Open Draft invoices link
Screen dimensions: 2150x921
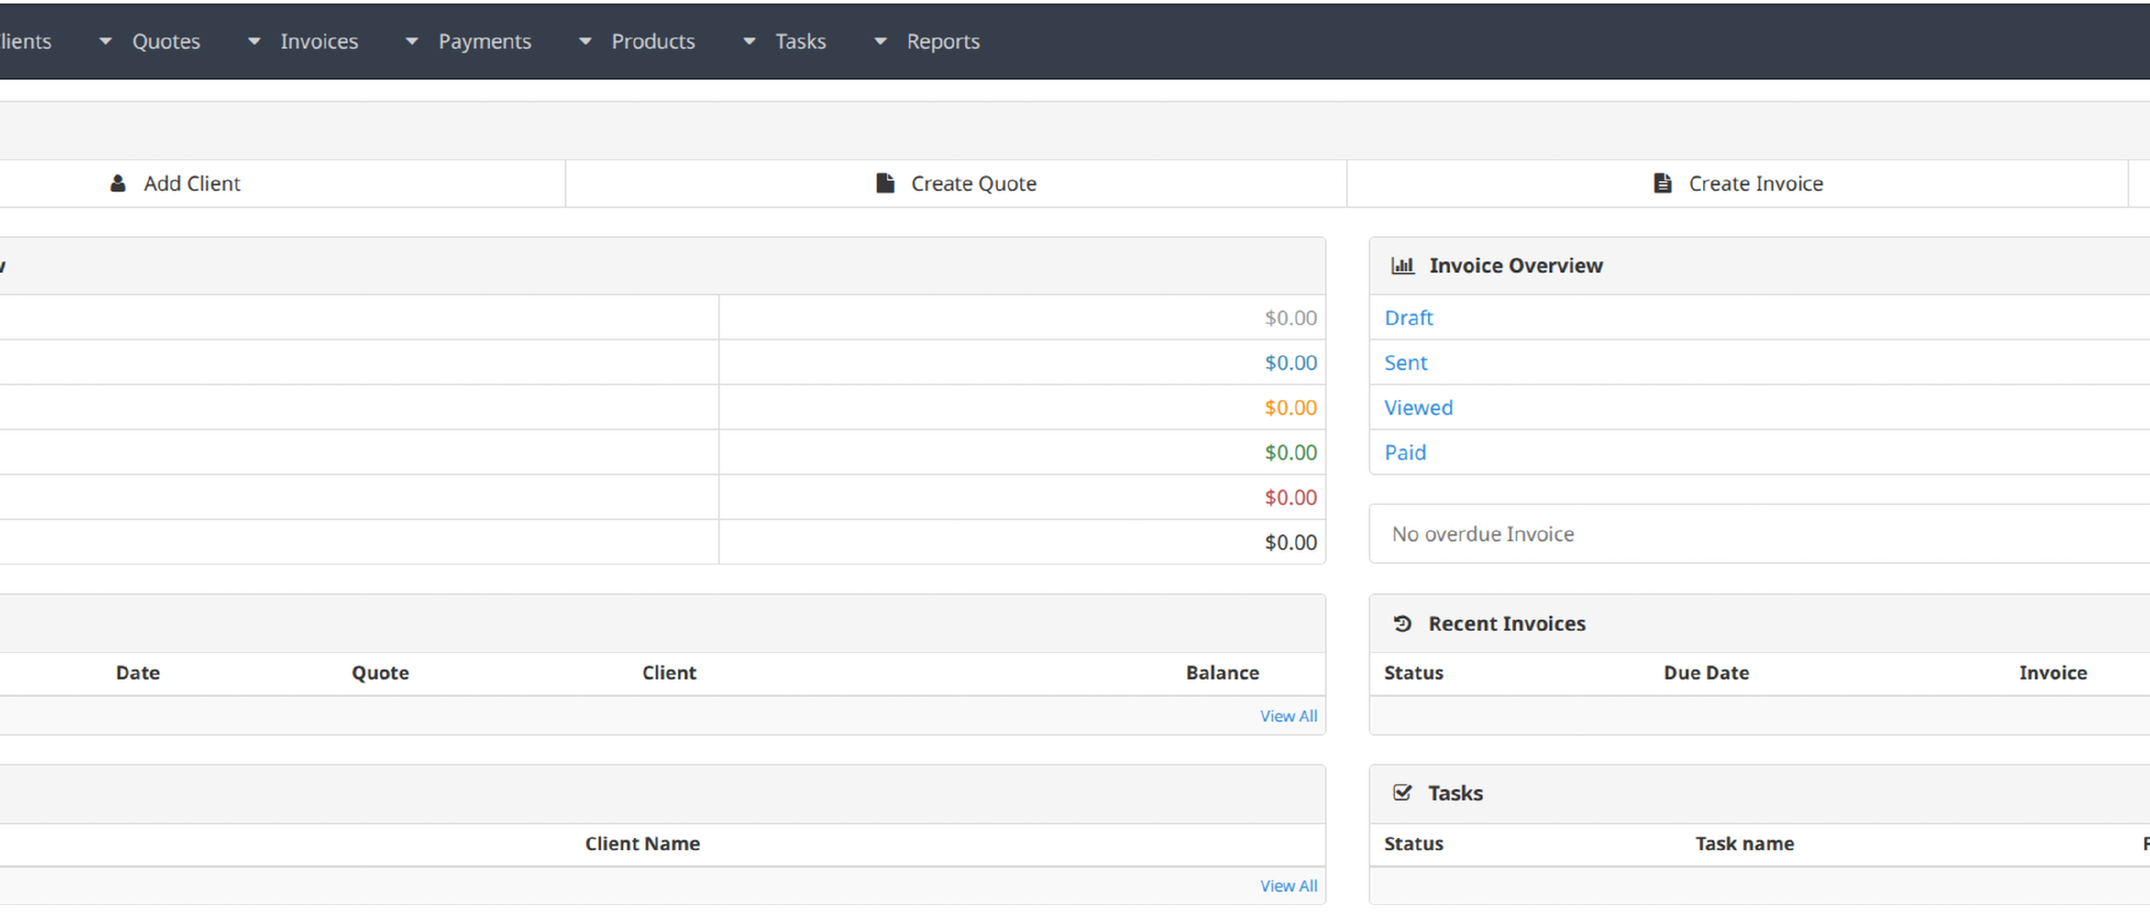(x=1408, y=318)
